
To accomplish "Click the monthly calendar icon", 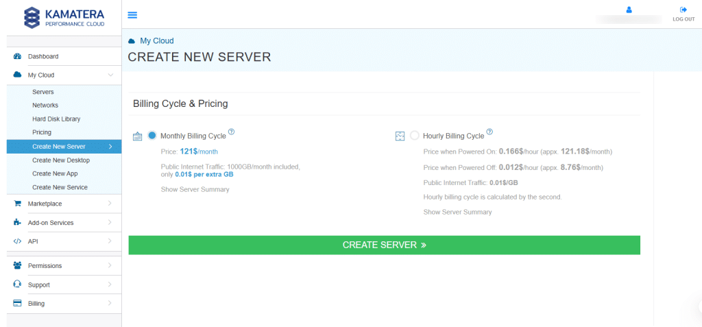I will click(x=137, y=136).
